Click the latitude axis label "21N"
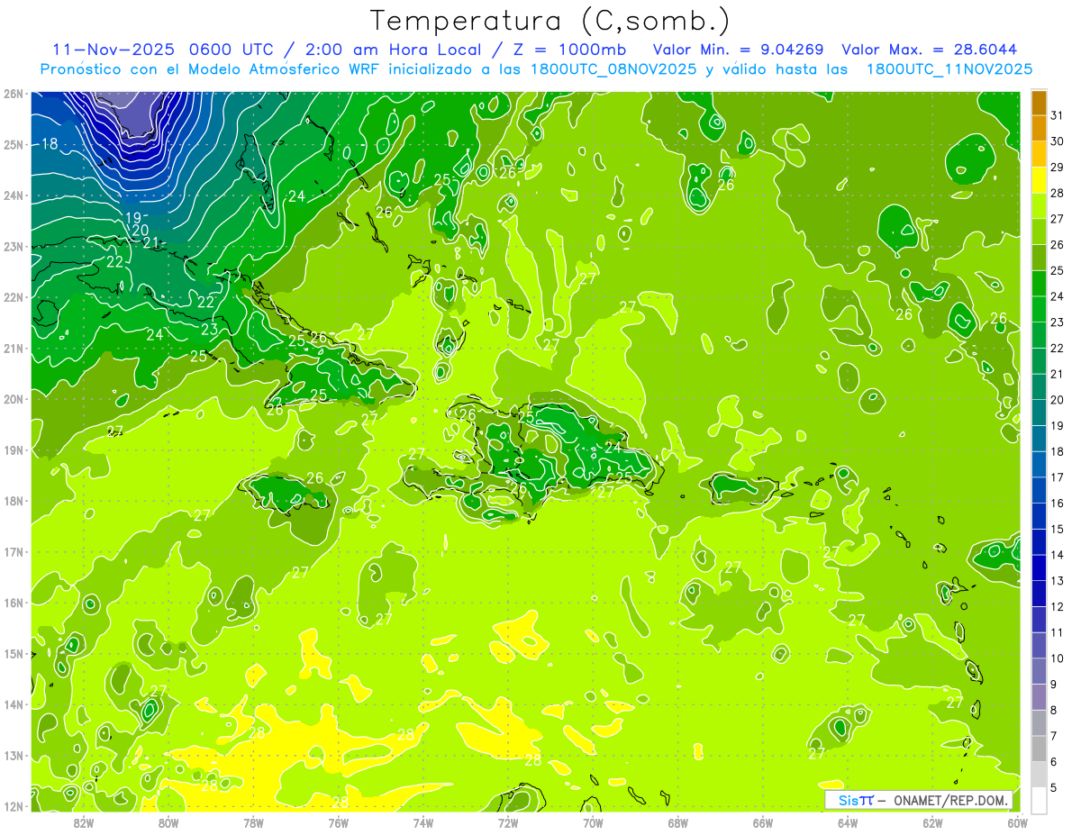Image resolution: width=1081 pixels, height=835 pixels. coord(14,348)
